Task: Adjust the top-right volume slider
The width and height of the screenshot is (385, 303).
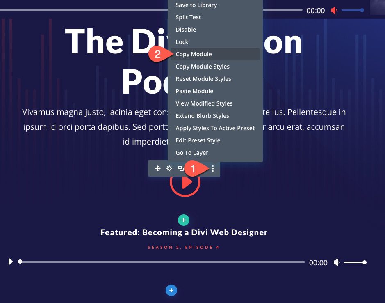Action: click(353, 10)
